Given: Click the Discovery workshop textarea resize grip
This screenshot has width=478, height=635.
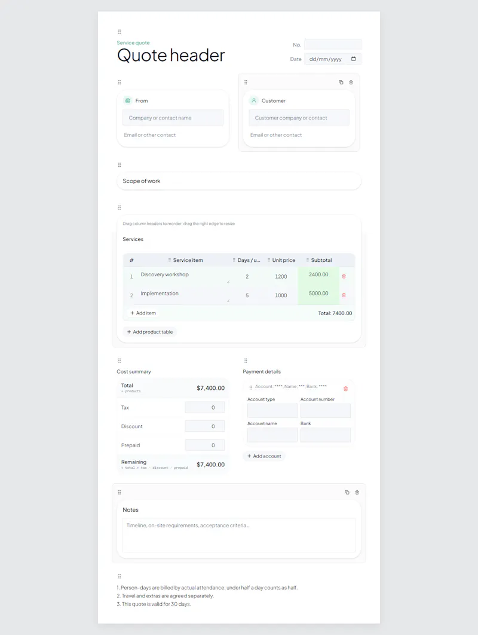Looking at the screenshot, I should (x=228, y=282).
